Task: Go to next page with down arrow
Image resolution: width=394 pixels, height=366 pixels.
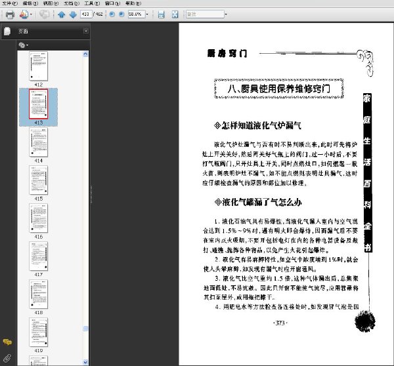Action: 73,14
